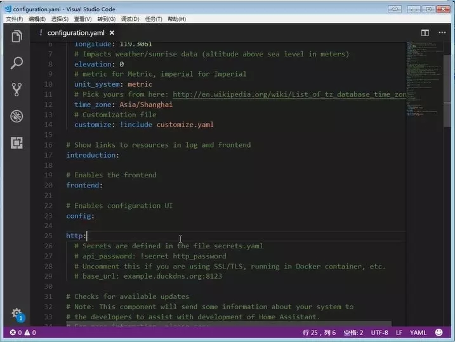The width and height of the screenshot is (455, 342).
Task: Click the 'time_zone' key on line 12
Action: point(93,104)
